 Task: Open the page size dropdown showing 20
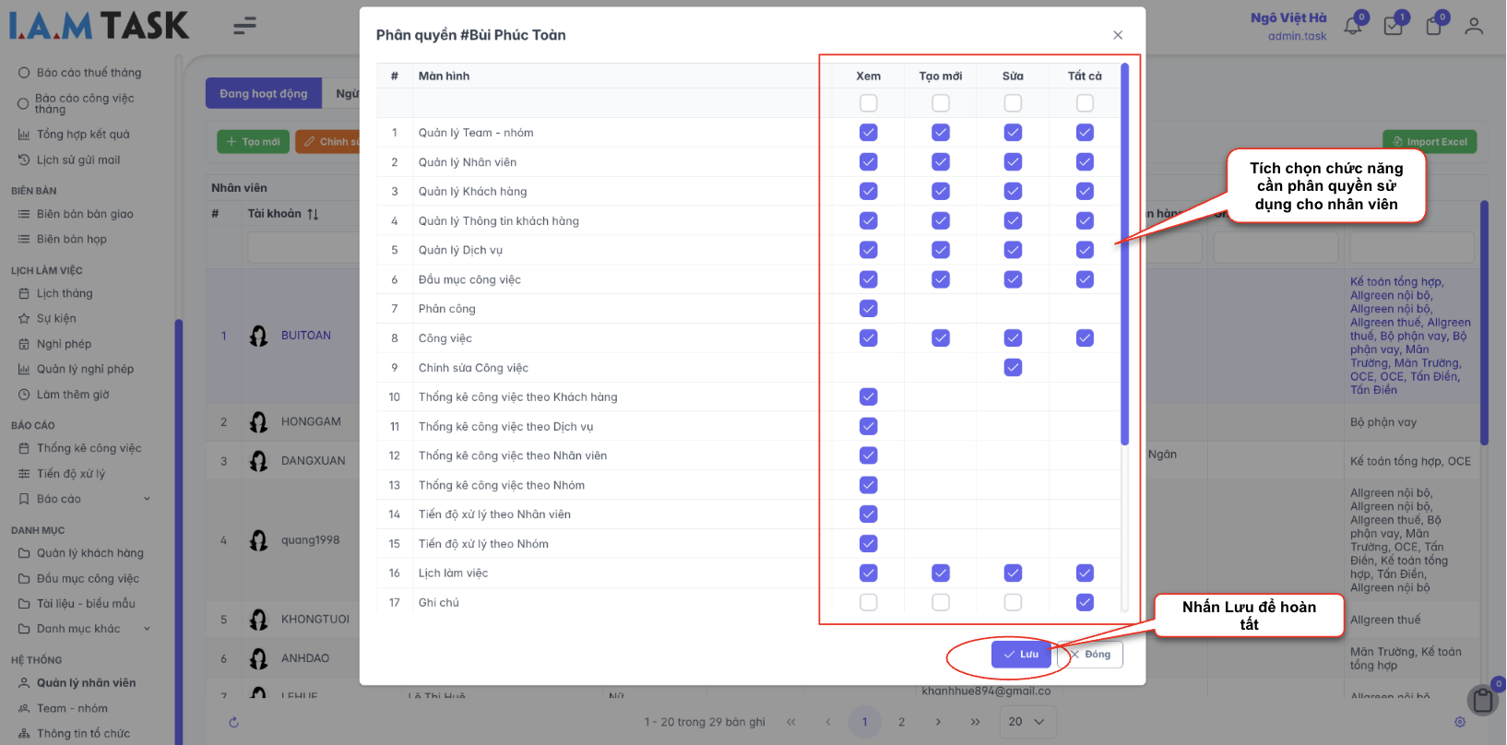1026,722
